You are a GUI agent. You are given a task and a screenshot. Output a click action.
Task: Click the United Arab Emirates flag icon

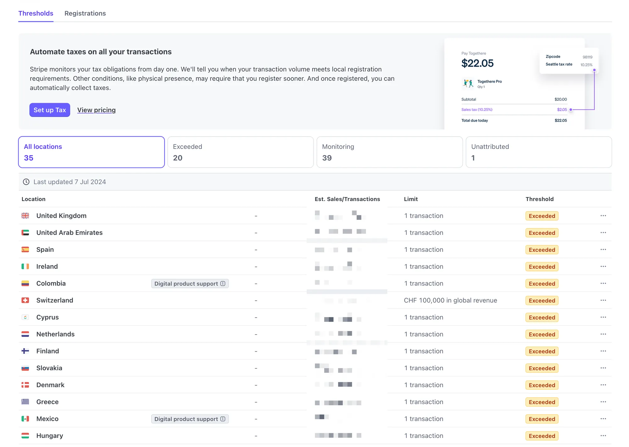tap(25, 233)
